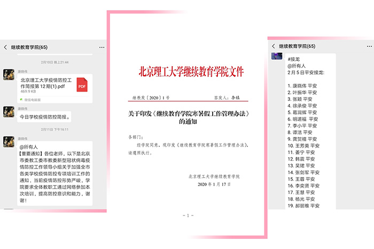Open the 北京理工大学疫情防控工作简报第12期(1).pdf attachment
Image resolution: width=374 pixels, height=249 pixels.
coord(54,89)
